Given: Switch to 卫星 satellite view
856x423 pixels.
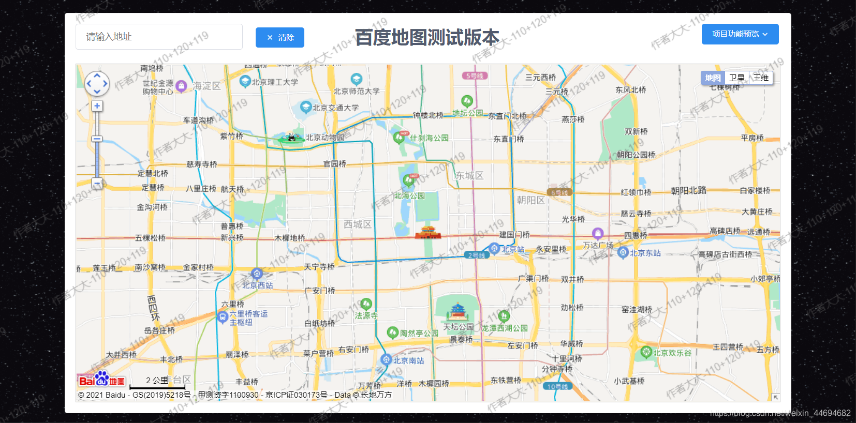Looking at the screenshot, I should (x=736, y=78).
